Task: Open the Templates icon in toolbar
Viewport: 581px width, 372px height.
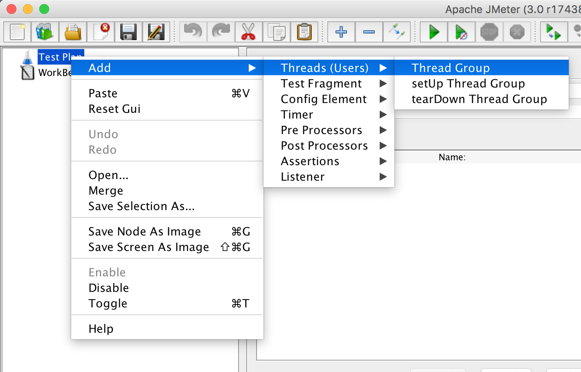Action: 45,32
